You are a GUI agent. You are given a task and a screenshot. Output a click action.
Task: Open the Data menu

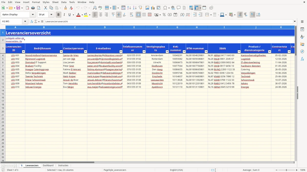tap(64, 2)
